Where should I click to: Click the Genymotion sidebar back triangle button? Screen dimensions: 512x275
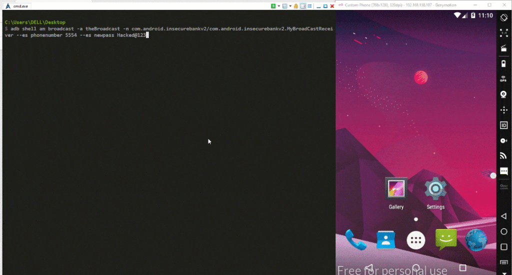tap(504, 216)
